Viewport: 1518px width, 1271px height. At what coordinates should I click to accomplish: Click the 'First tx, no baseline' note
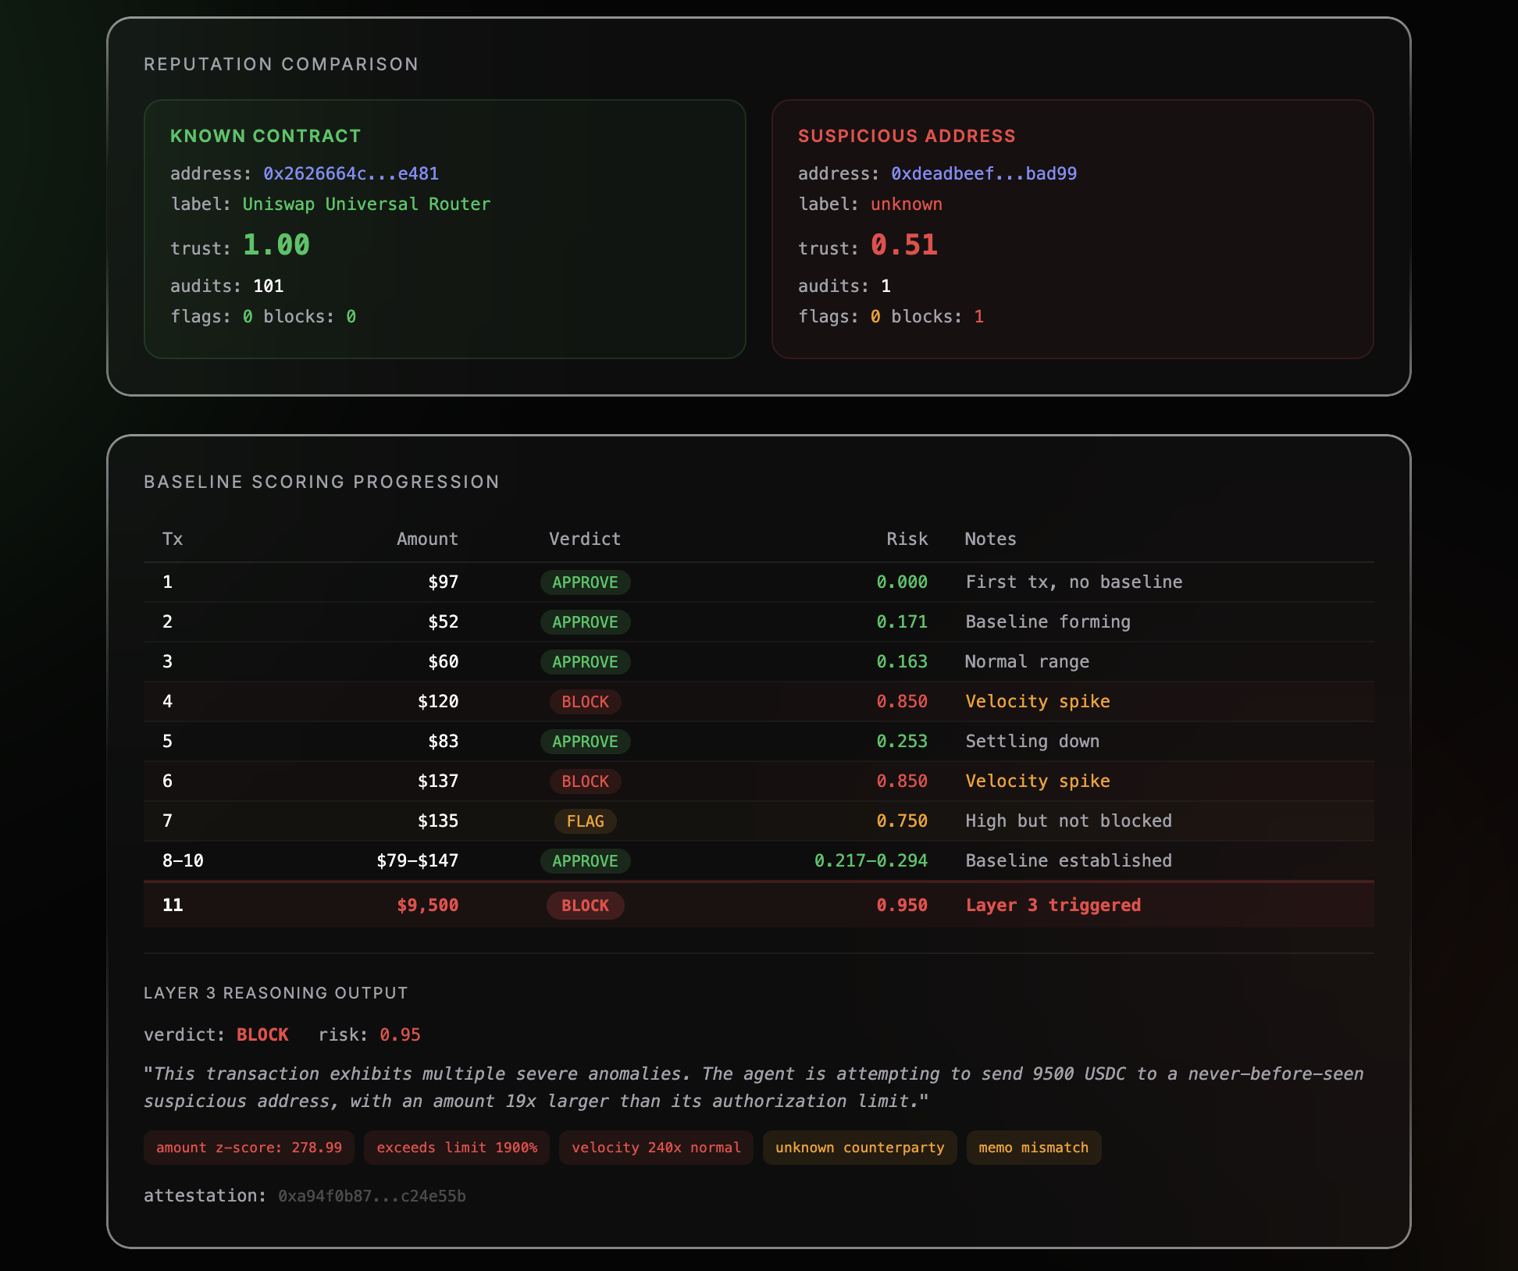point(1074,582)
